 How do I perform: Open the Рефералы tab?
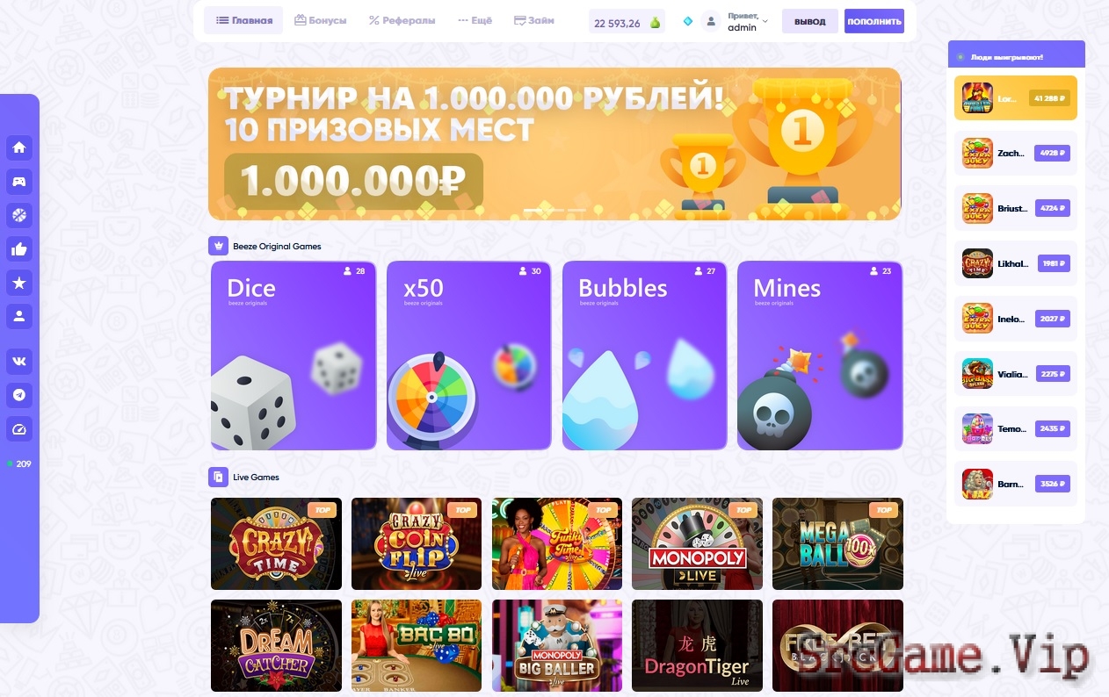(402, 20)
